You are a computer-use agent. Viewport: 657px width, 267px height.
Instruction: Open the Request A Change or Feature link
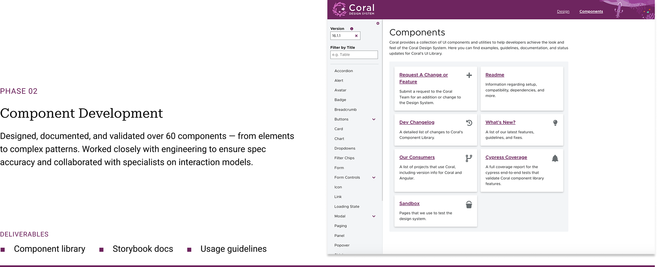coord(424,78)
